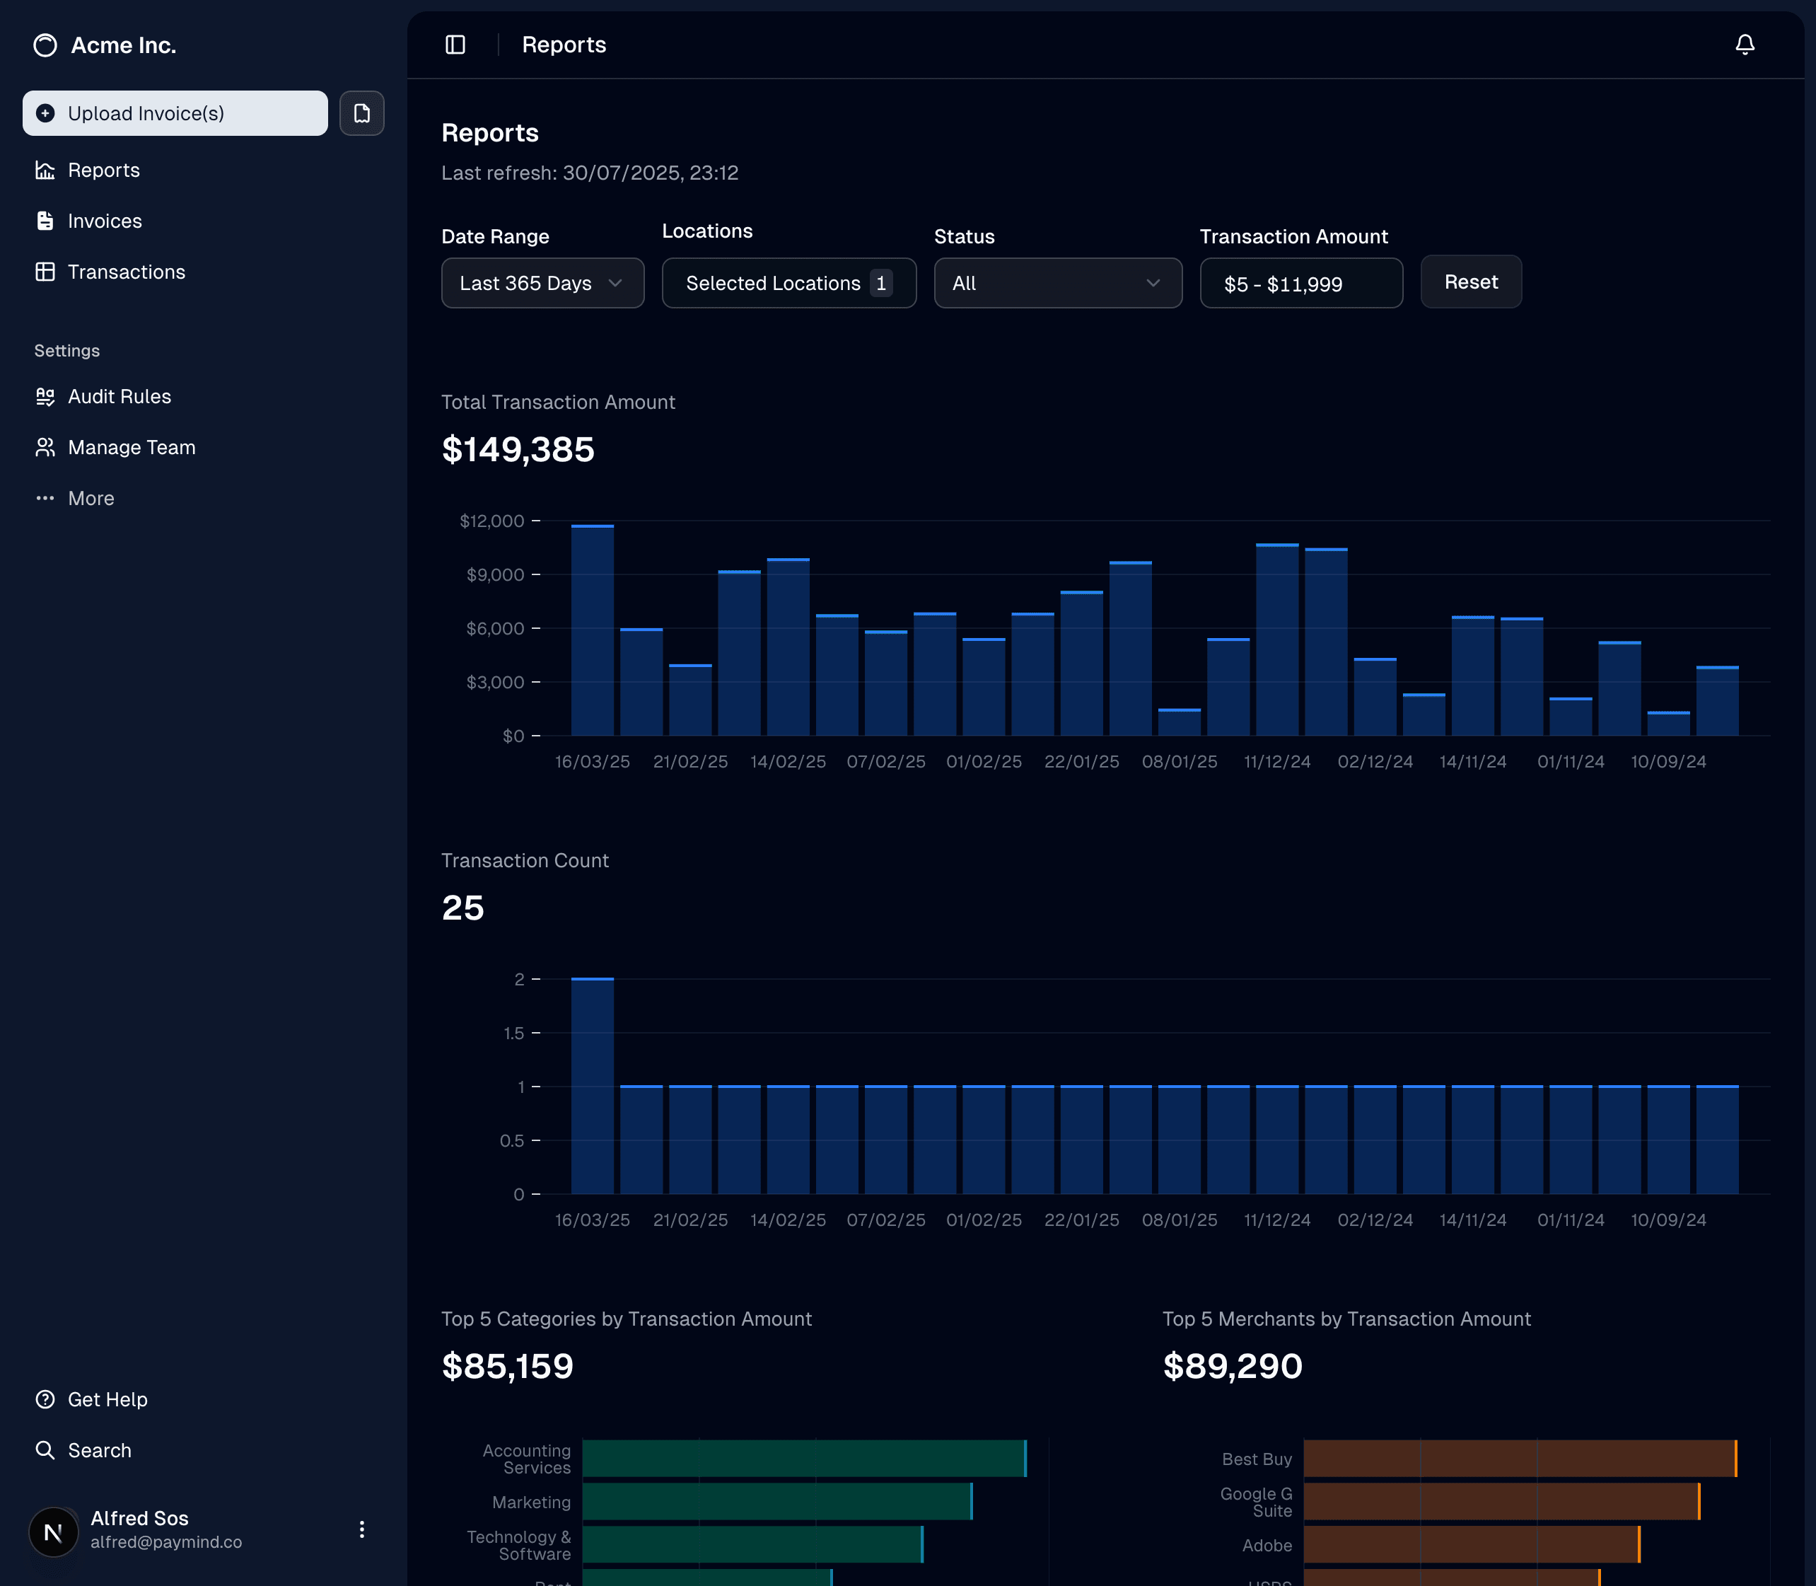Open Reports from the sidebar

click(103, 170)
